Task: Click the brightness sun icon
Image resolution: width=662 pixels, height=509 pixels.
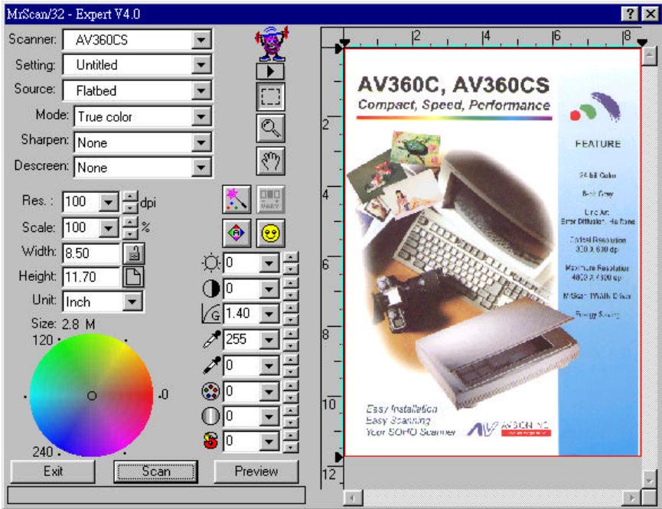Action: pos(211,263)
